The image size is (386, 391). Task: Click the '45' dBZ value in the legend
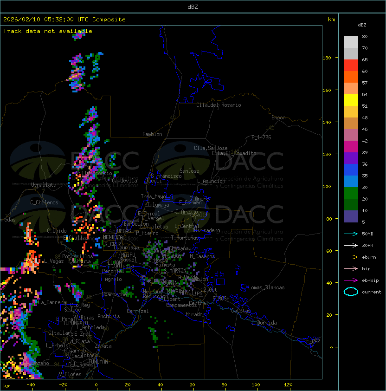pos(365,129)
